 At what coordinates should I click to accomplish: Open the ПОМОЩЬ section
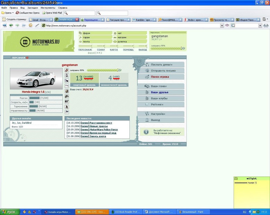[x=128, y=50]
